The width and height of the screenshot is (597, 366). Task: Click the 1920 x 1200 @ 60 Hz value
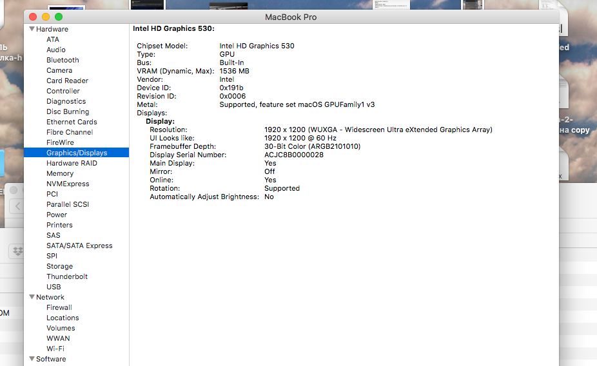(300, 138)
